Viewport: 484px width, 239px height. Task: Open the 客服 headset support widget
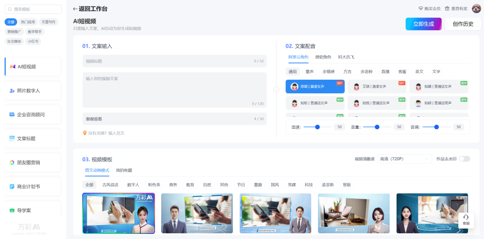click(x=466, y=220)
